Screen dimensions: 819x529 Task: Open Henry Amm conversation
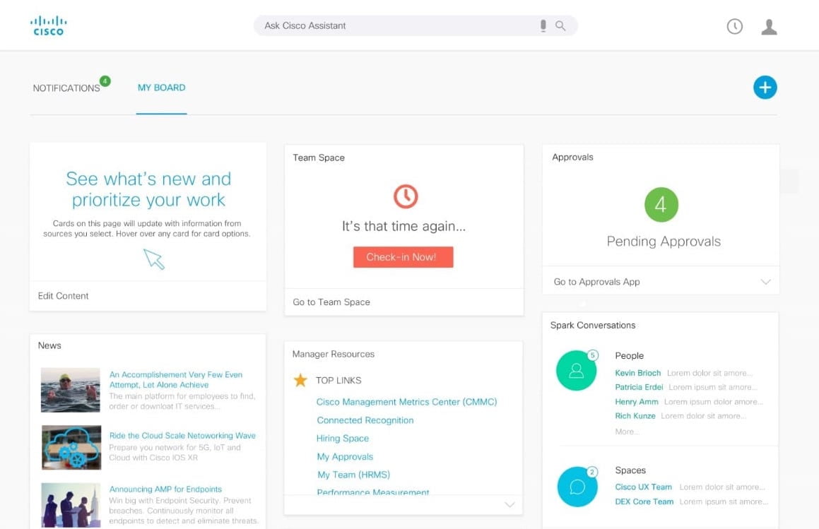point(637,402)
